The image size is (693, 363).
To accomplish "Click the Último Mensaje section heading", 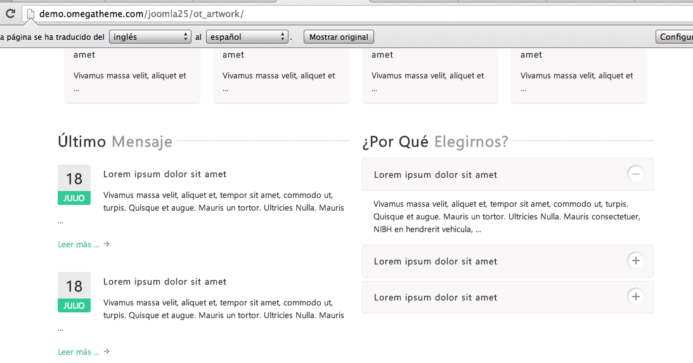I will pyautogui.click(x=115, y=142).
